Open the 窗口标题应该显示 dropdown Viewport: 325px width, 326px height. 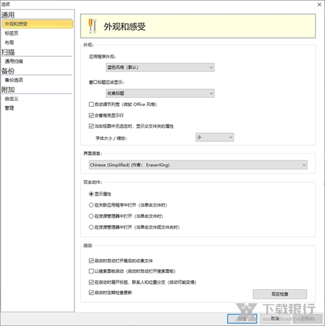[160, 93]
